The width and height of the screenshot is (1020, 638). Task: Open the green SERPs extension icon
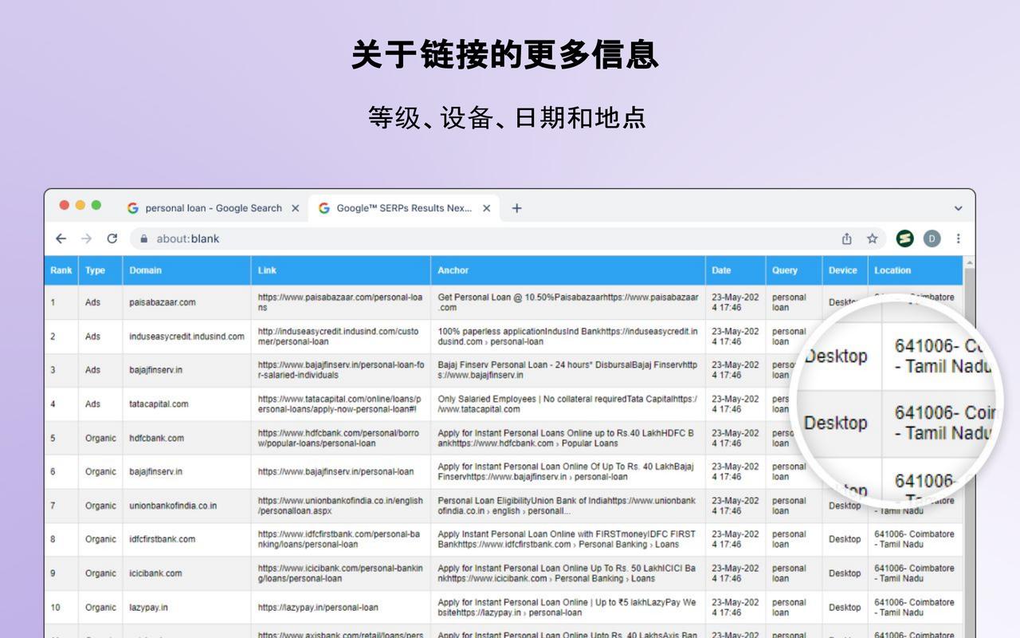point(907,238)
